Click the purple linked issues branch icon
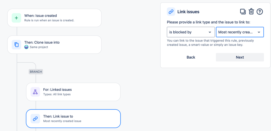 35,92
